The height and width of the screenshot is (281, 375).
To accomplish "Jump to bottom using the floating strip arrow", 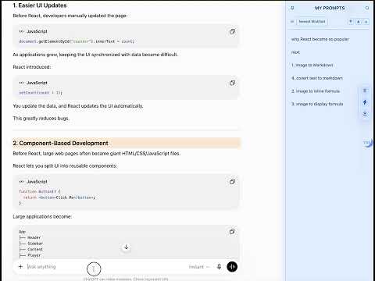I will (365, 114).
